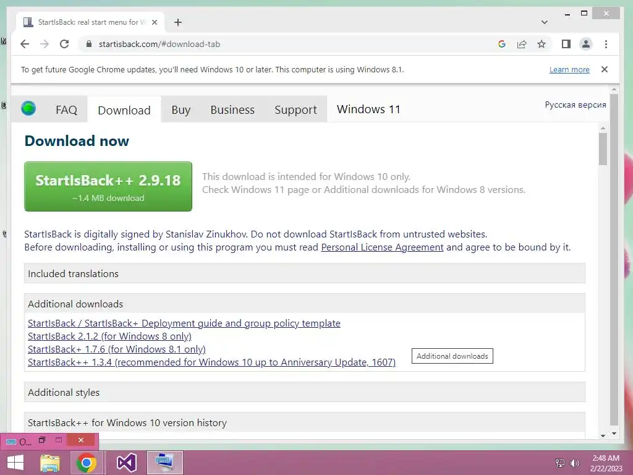Viewport: 633px width, 475px height.
Task: Open the volume tray icon
Action: (574, 463)
